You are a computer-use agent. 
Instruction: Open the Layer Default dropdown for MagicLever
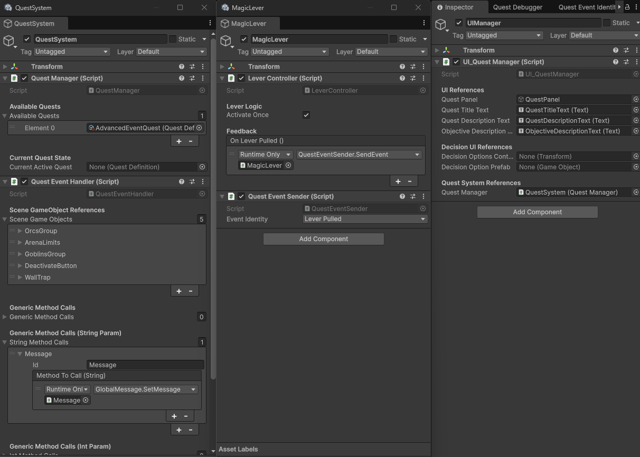(x=391, y=52)
